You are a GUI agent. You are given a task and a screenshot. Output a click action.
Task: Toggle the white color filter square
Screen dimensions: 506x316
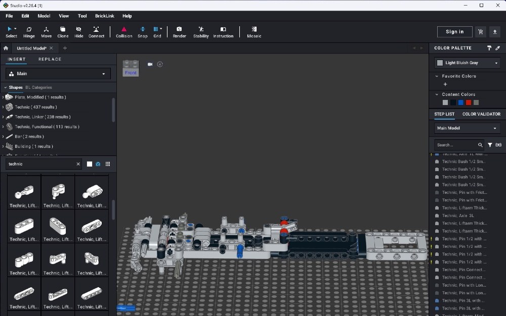click(x=90, y=164)
